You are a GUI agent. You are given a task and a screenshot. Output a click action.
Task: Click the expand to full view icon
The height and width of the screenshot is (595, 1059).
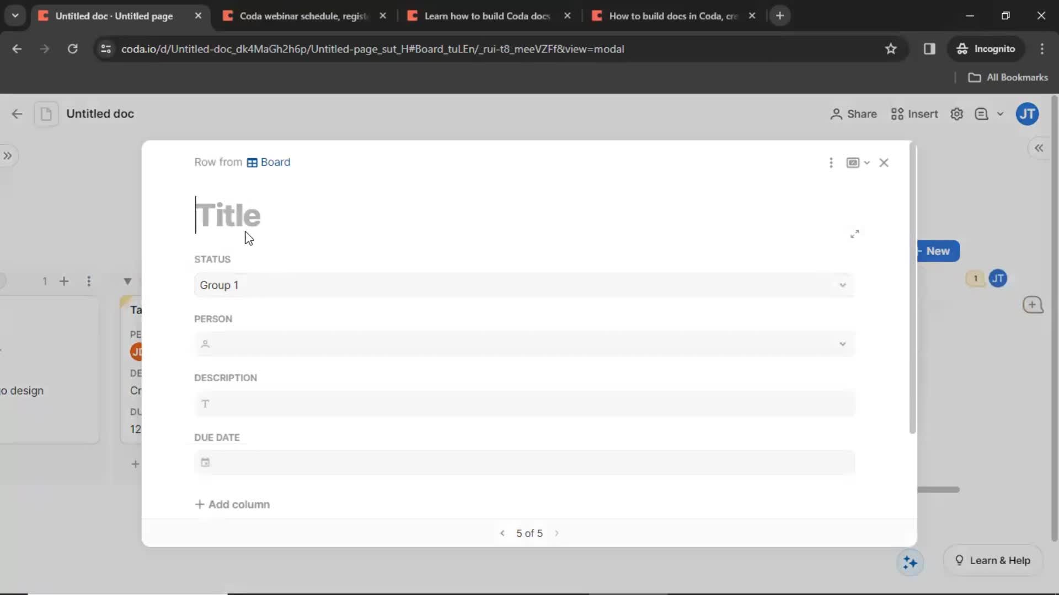(x=855, y=234)
